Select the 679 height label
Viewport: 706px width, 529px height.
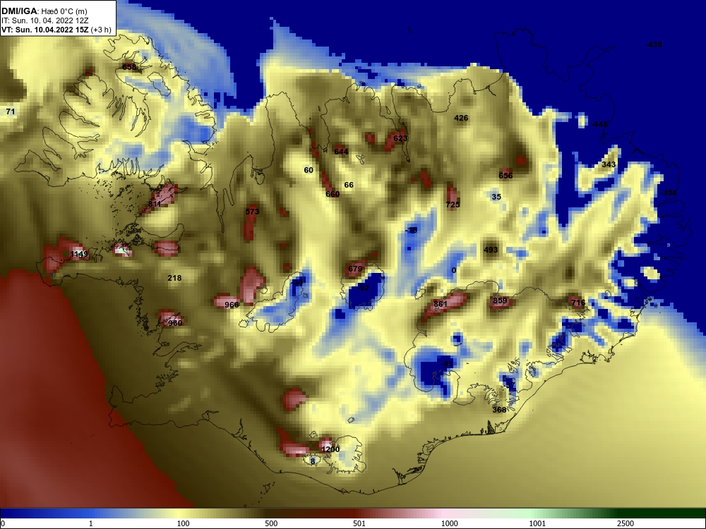(x=355, y=269)
